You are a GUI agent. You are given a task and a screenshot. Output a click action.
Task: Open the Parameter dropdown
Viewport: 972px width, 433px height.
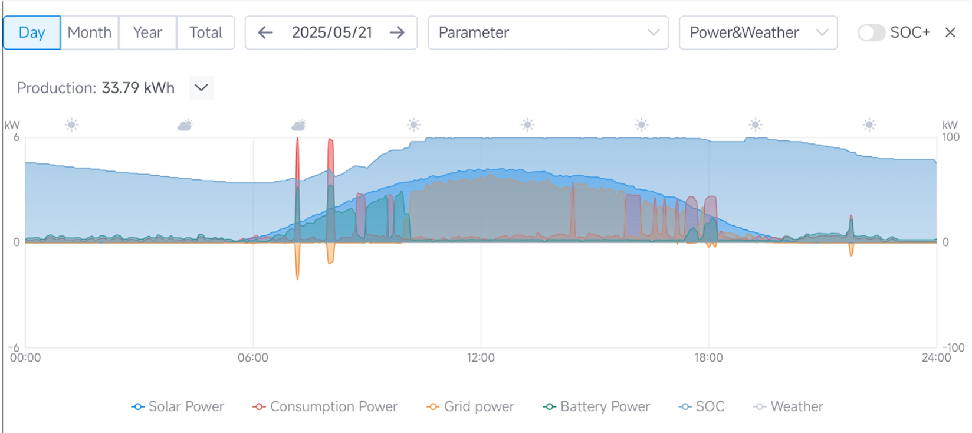point(548,32)
